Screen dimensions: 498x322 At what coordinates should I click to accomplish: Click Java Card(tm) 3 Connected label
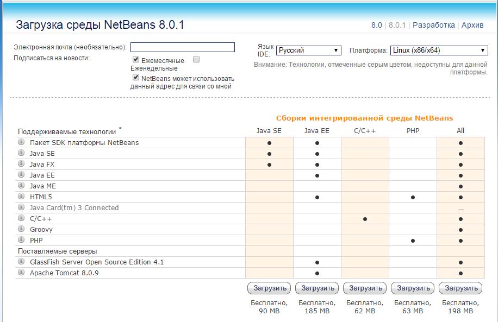[74, 208]
